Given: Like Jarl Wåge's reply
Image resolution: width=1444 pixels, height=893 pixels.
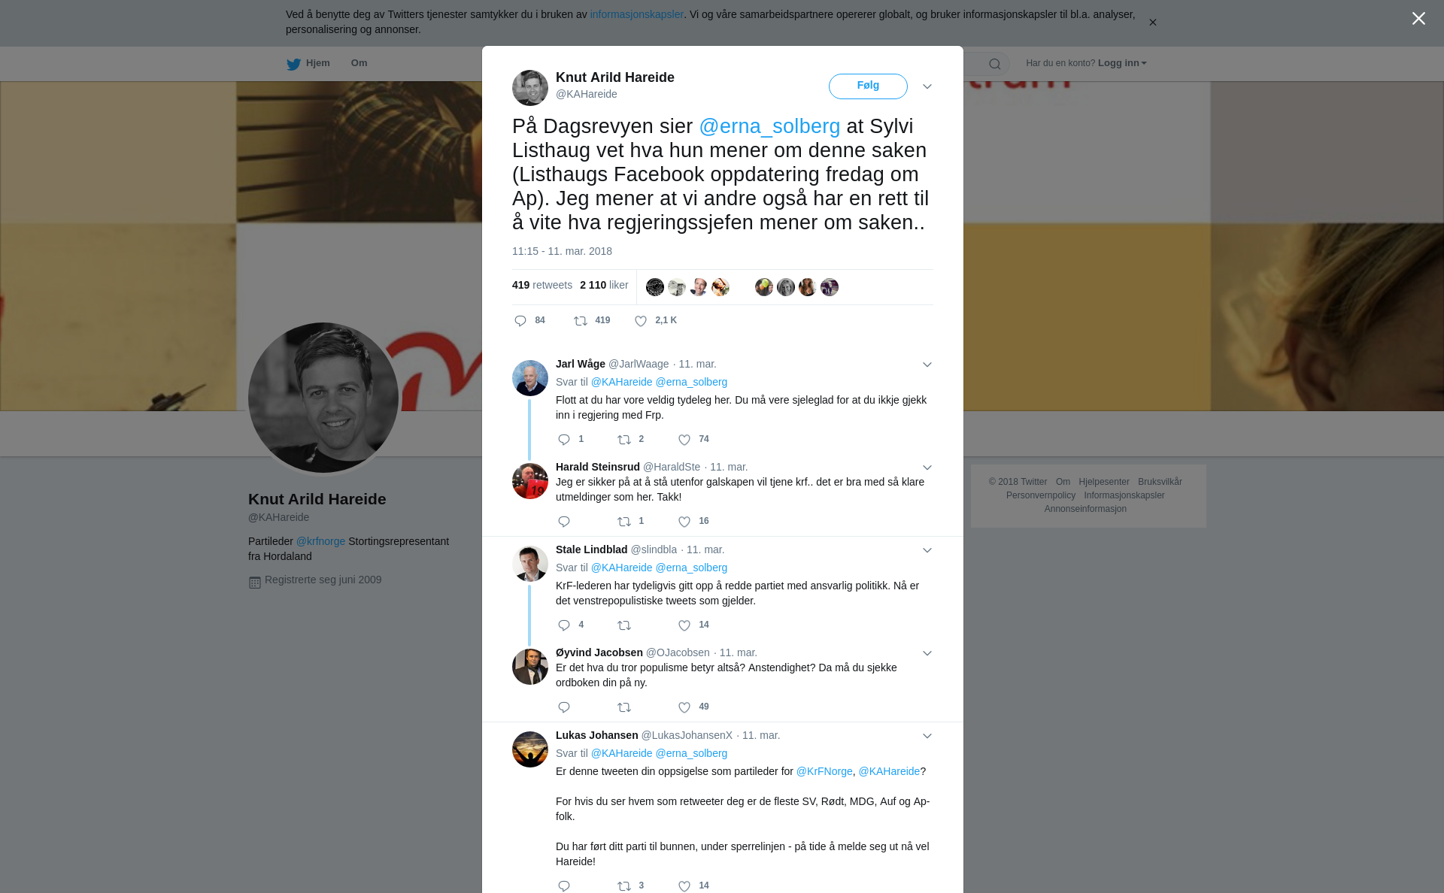Looking at the screenshot, I should point(684,440).
